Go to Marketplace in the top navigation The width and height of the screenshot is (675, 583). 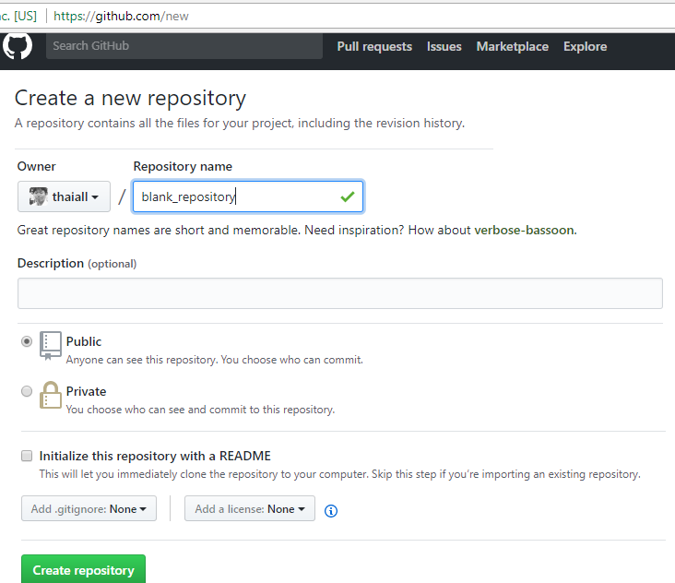pos(512,46)
